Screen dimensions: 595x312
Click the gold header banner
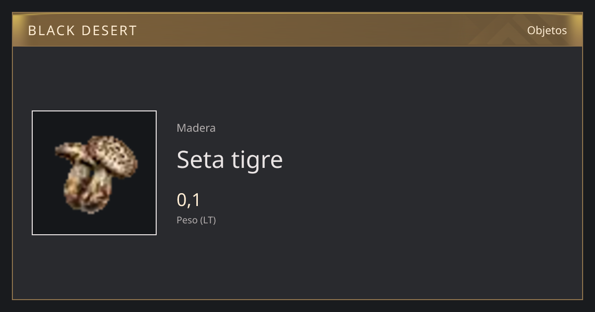[x=297, y=30]
